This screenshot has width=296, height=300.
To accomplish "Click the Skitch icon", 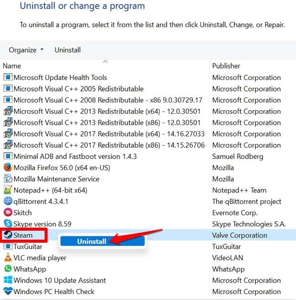I will 8,212.
